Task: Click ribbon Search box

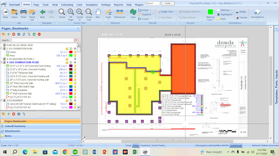Action: pos(153,3)
